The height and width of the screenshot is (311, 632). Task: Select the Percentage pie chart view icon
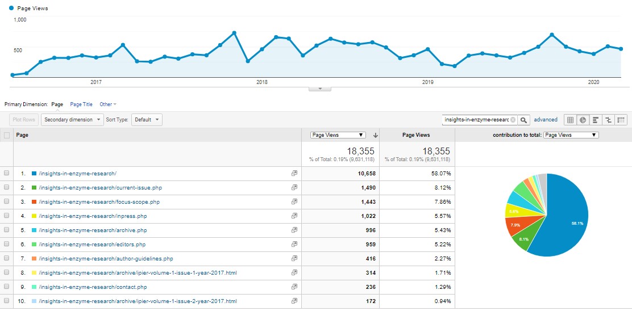583,120
